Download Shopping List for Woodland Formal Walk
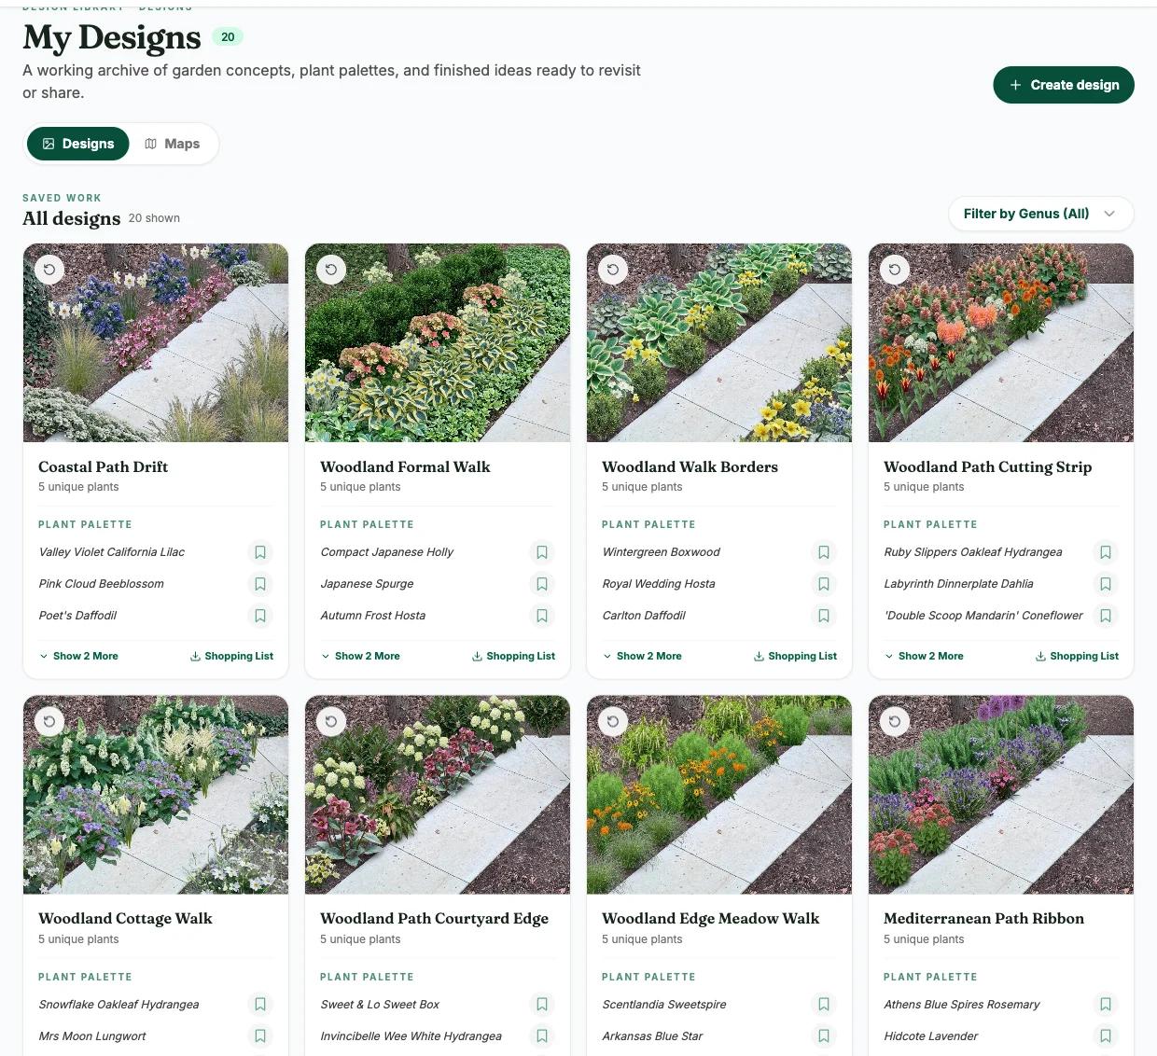 click(x=513, y=656)
